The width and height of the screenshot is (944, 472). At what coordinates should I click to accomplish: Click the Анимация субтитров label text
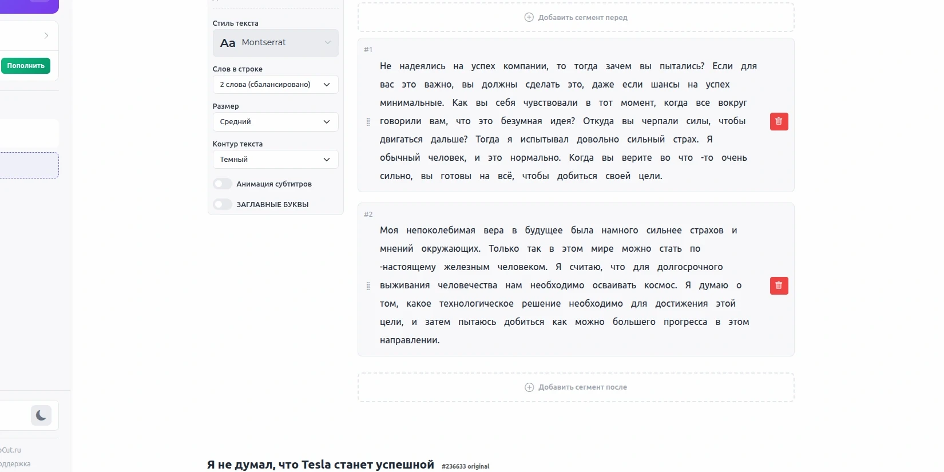[274, 184]
